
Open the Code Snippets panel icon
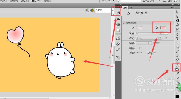point(118,38)
